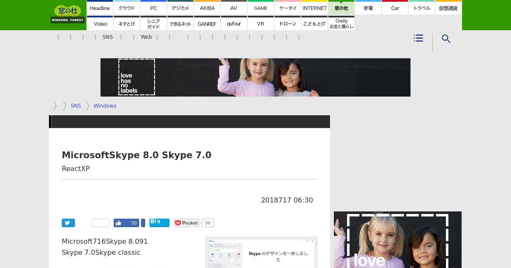Viewport: 511px width, 268px height.
Task: Switch to the ネタとぴ site tab
Action: click(x=126, y=23)
